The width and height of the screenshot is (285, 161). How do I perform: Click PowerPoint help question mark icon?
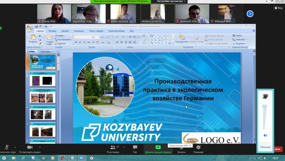[x=254, y=31]
